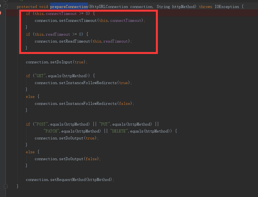Click the else keyword after the GET block
Viewport: 258px width, 197px height.
(x=30, y=97)
